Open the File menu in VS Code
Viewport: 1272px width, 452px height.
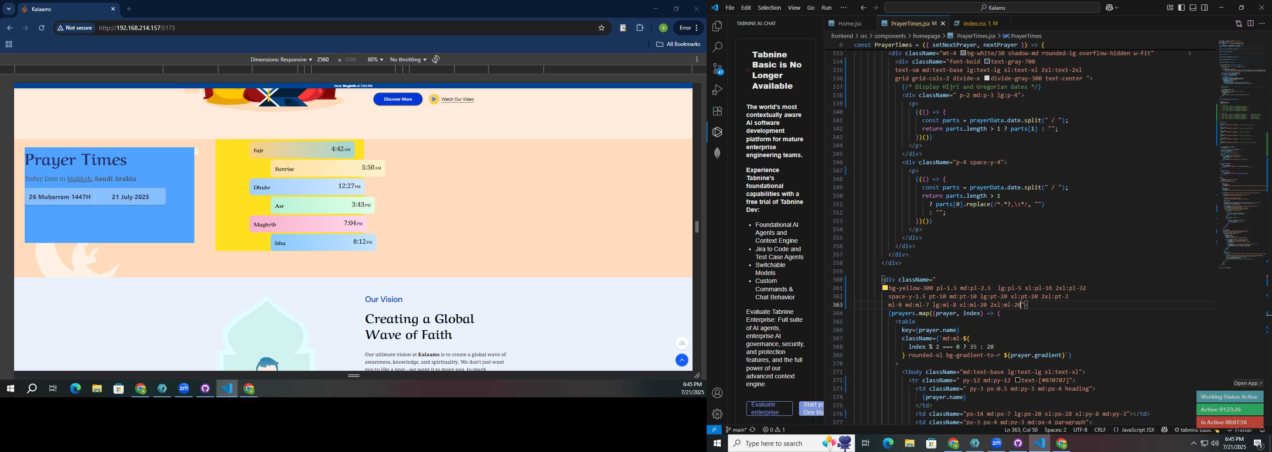(x=730, y=8)
